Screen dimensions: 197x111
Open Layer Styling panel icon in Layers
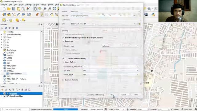2,90
